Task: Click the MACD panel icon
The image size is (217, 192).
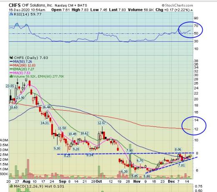Action: point(11,186)
